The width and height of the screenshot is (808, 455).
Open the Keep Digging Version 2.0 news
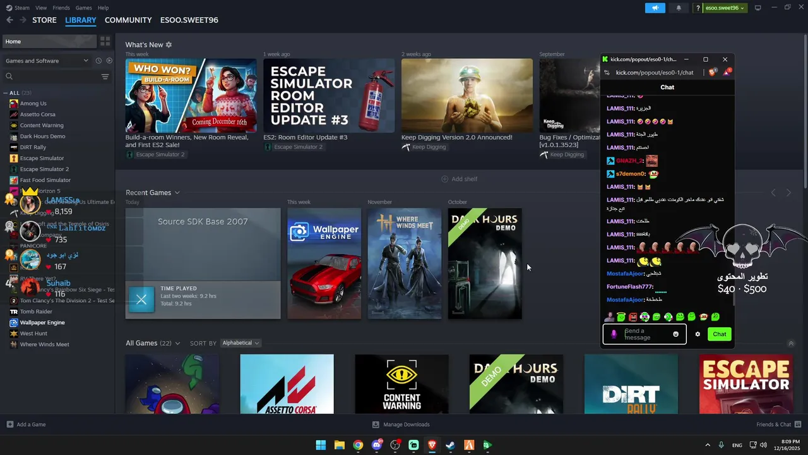click(x=467, y=96)
